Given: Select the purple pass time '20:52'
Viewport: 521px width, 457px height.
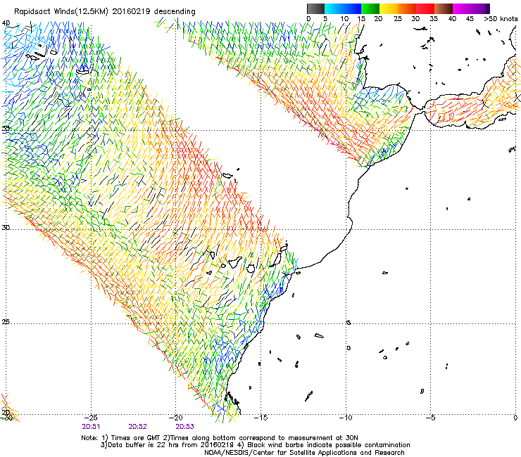Looking at the screenshot, I should click(137, 427).
